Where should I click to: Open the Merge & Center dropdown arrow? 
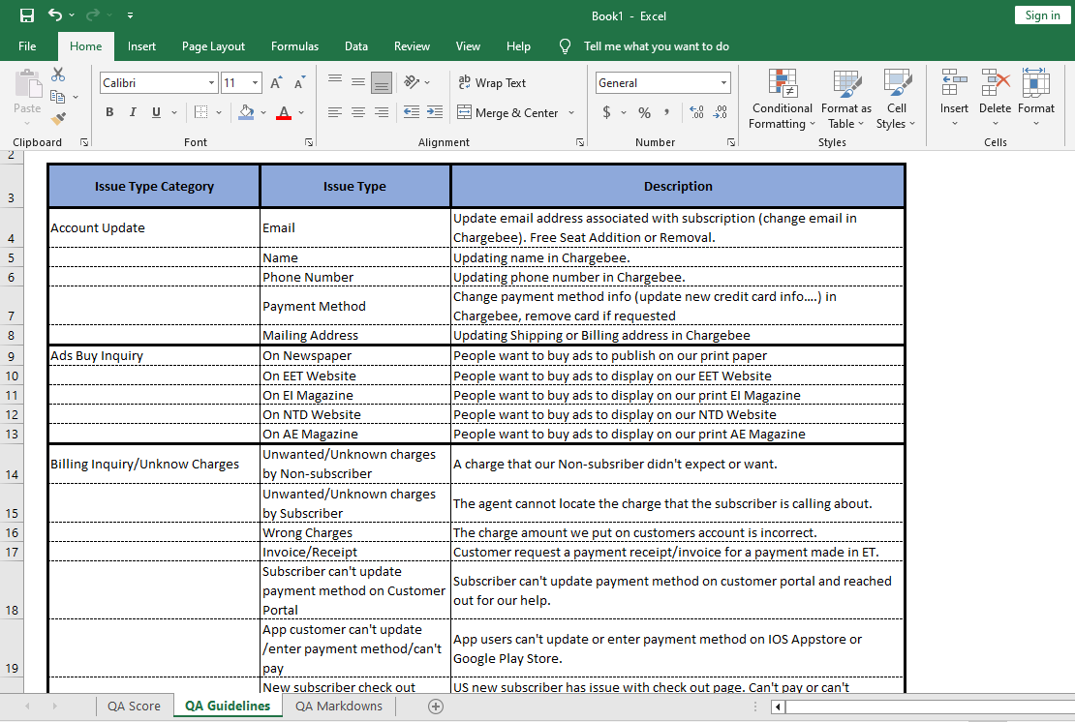click(x=571, y=113)
